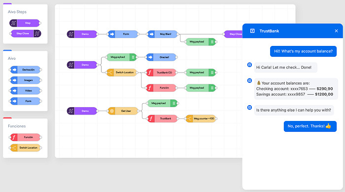Select the Demo node in the bottom flow
Image resolution: width=345 pixels, height=192 pixels.
point(82,111)
